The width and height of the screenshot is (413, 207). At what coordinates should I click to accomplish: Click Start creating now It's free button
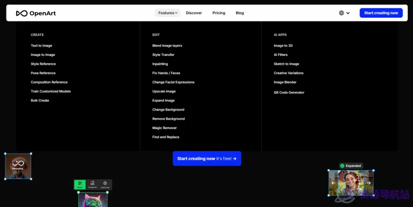[207, 158]
